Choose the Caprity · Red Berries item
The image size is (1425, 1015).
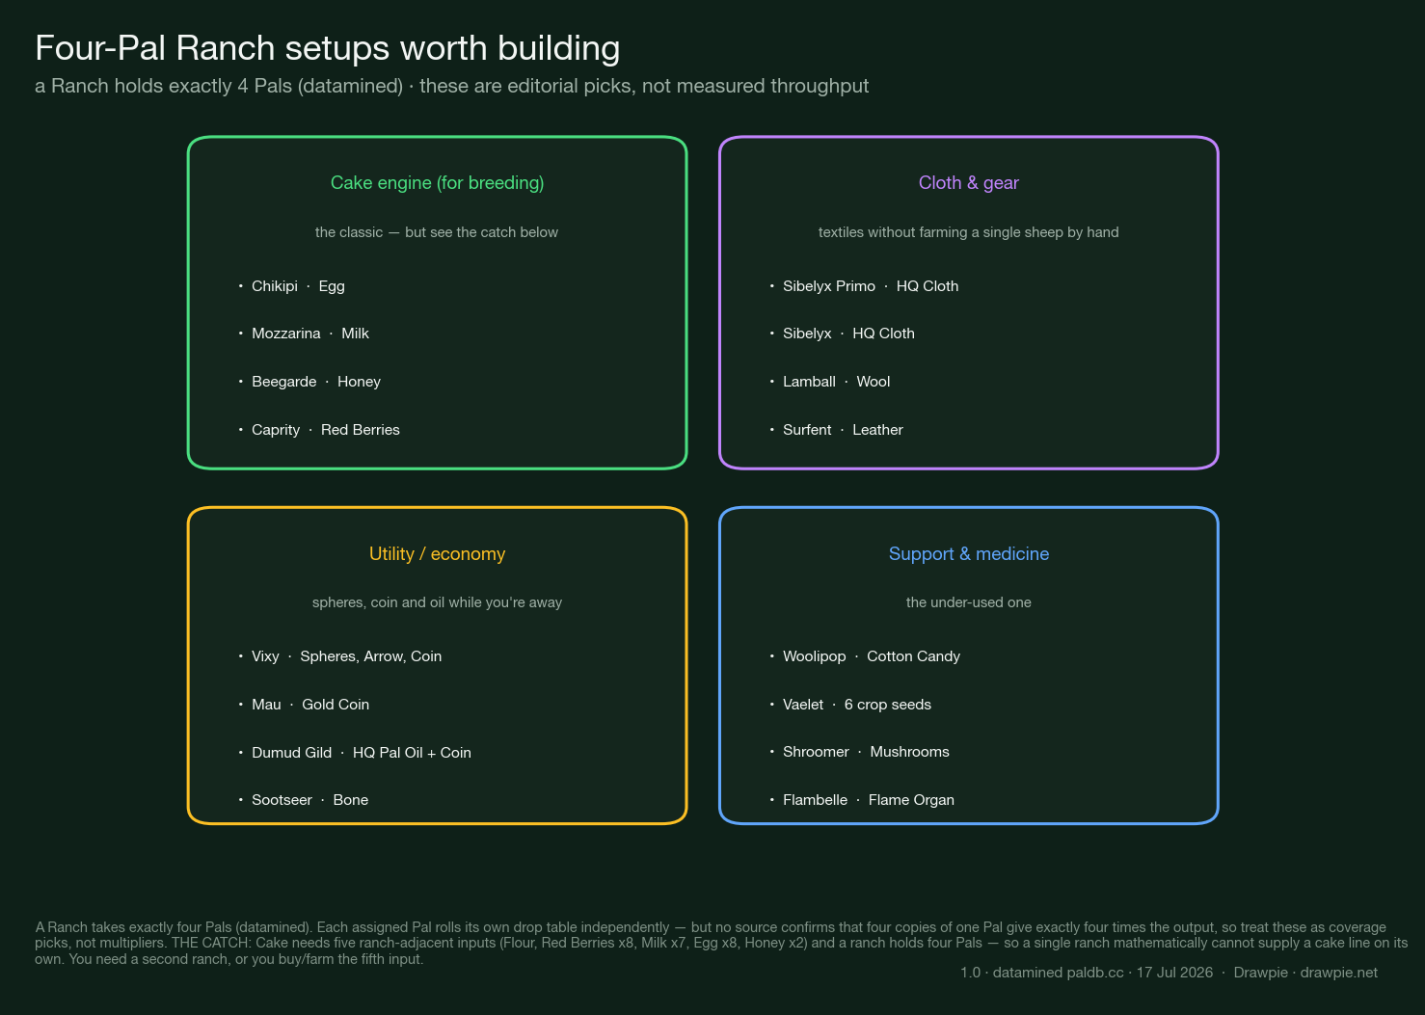point(319,430)
